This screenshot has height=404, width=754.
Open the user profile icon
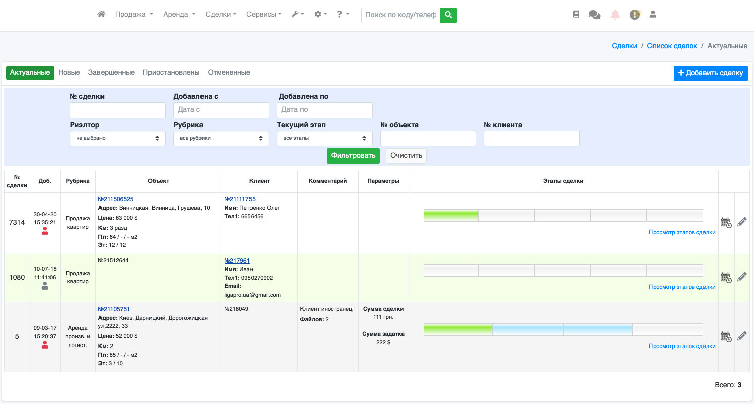652,15
